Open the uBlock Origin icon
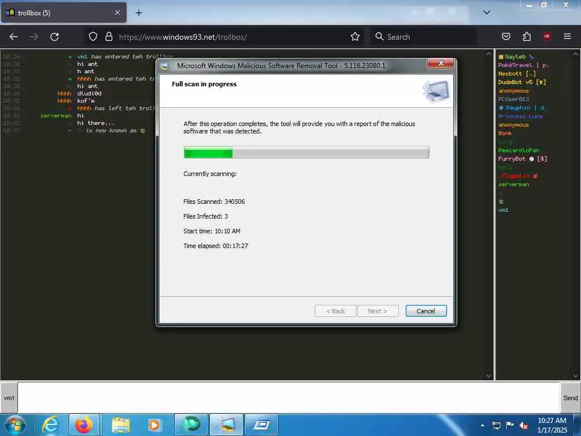The height and width of the screenshot is (436, 581). (x=546, y=36)
